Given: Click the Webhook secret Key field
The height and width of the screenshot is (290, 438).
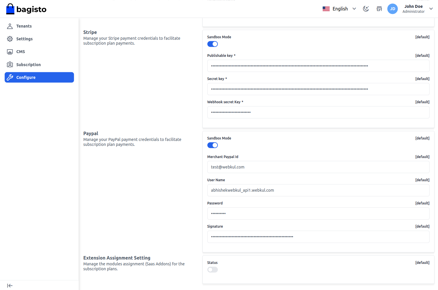Looking at the screenshot, I should 318,112.
